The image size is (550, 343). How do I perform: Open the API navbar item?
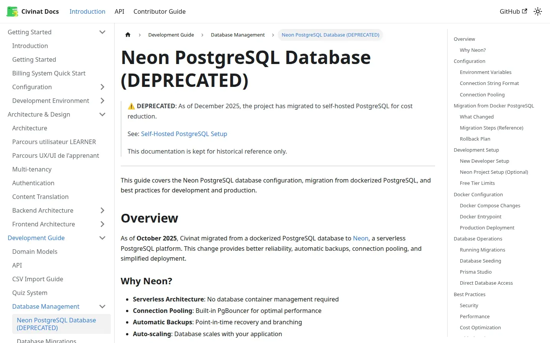pos(120,11)
